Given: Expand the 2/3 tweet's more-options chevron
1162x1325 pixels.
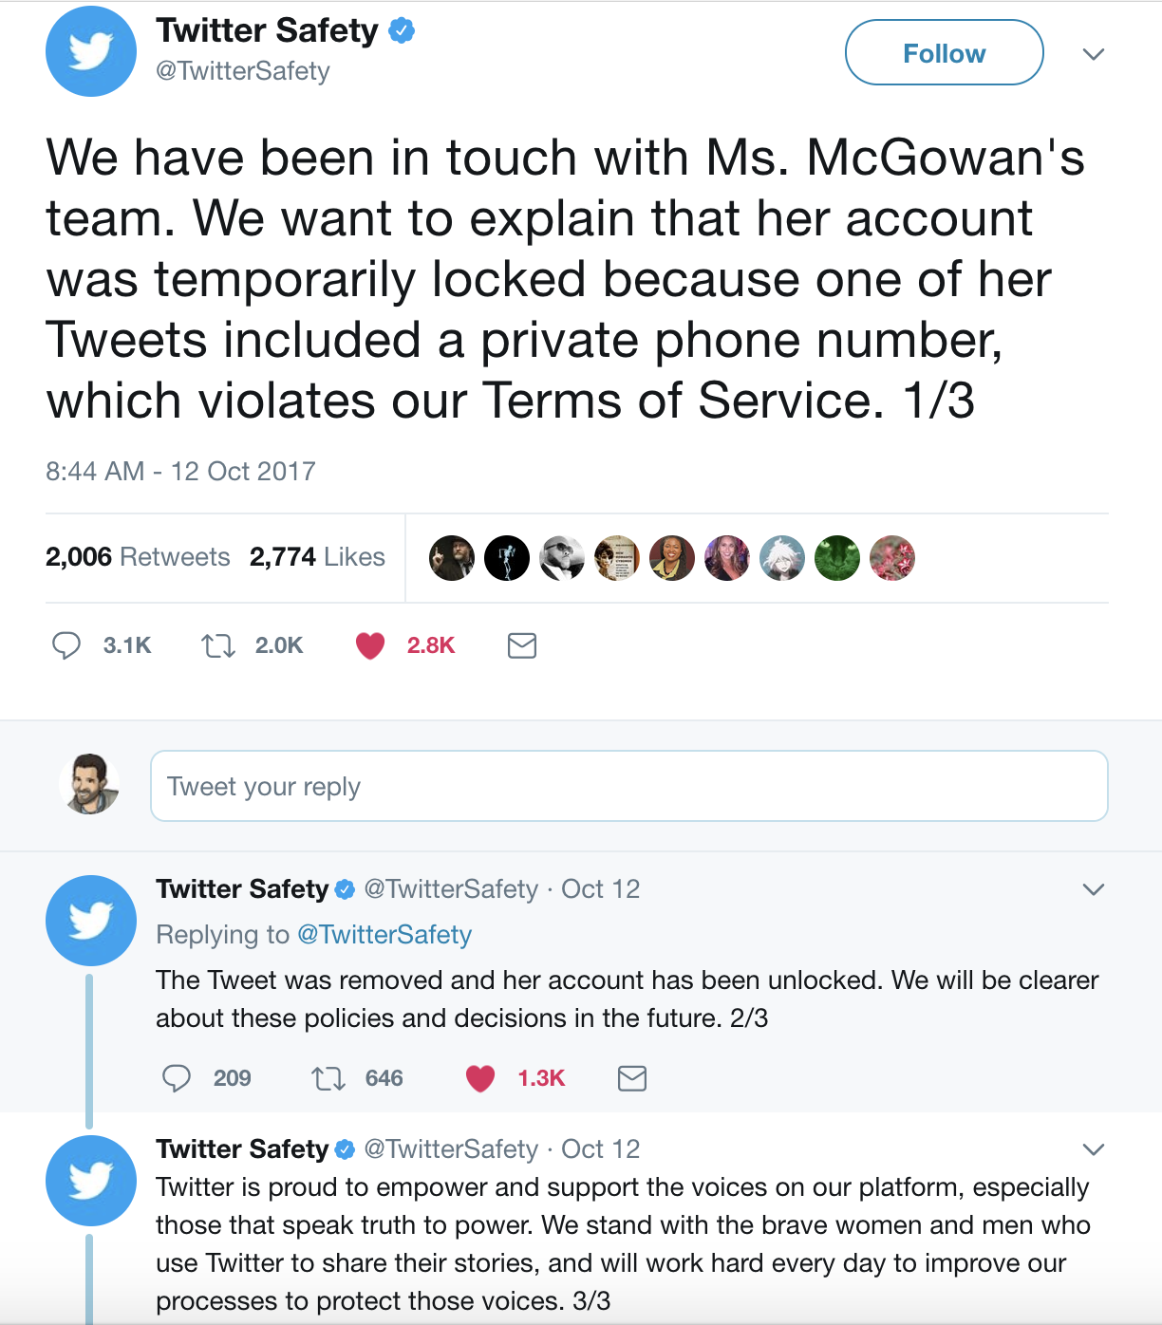Looking at the screenshot, I should 1094,889.
